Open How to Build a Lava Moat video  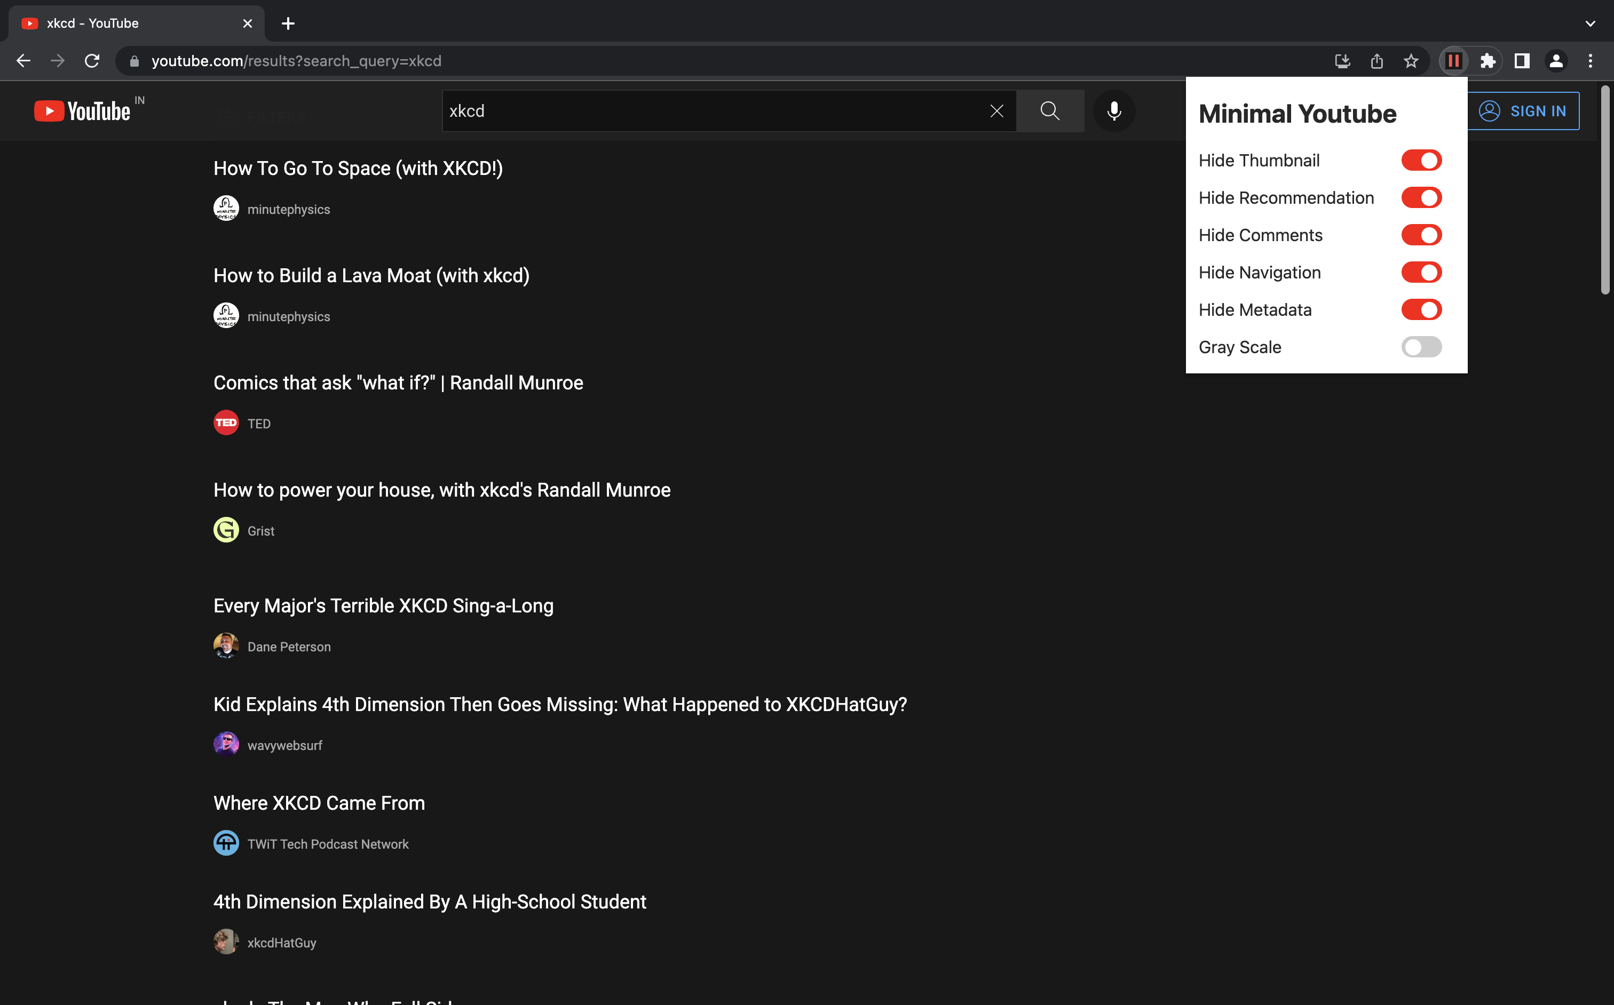pyautogui.click(x=371, y=275)
